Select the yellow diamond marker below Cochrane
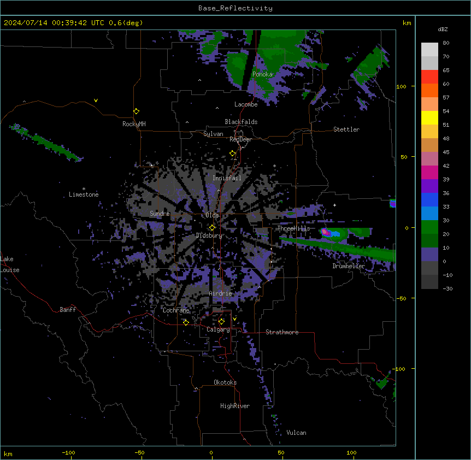The width and height of the screenshot is (471, 460). 186,322
